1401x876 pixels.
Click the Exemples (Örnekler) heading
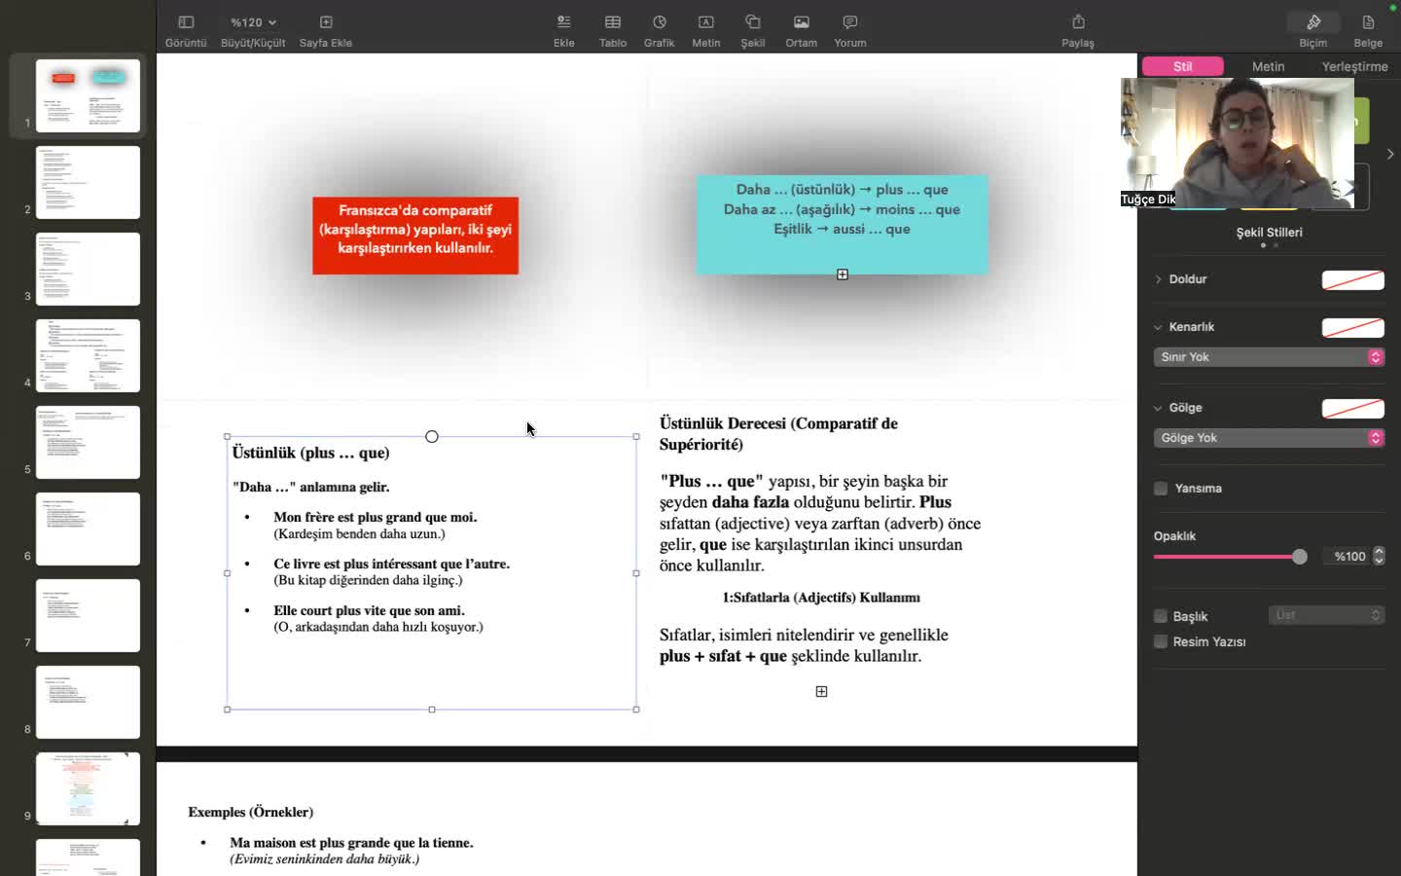251,812
